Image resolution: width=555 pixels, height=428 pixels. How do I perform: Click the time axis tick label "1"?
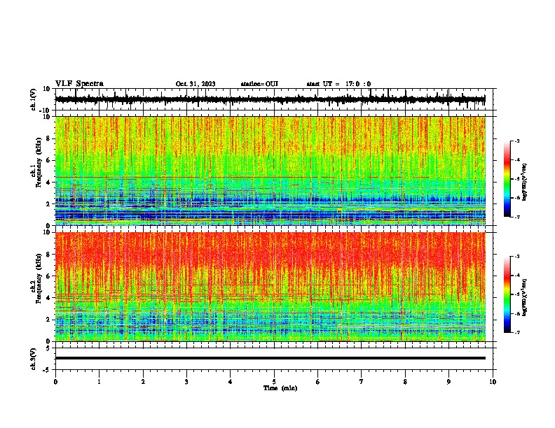click(99, 382)
